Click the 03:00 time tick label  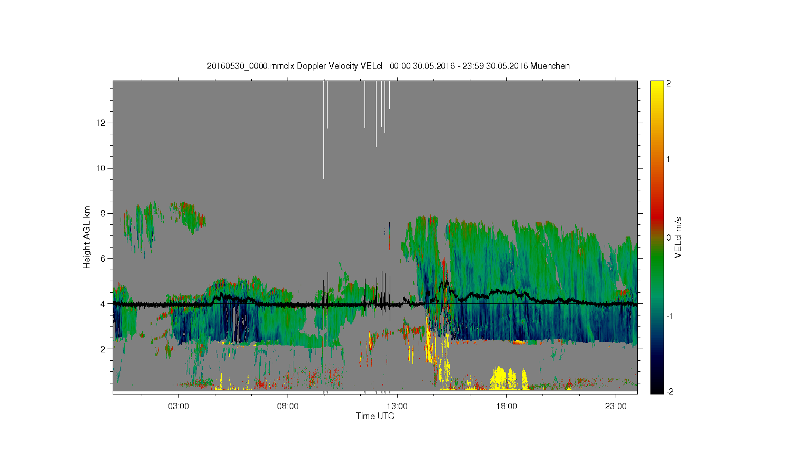click(x=179, y=407)
